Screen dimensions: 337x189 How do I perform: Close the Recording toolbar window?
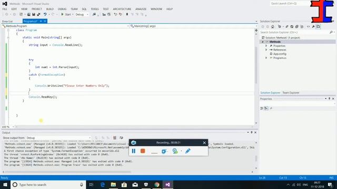pyautogui.click(x=204, y=143)
